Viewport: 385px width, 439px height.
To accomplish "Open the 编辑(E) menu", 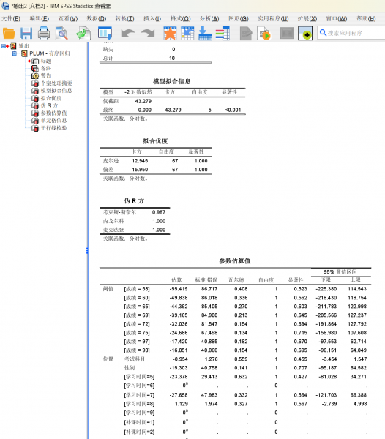I will 40,19.
